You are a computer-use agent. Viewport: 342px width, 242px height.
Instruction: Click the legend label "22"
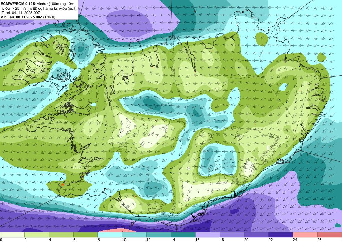pyautogui.click(x=271, y=240)
